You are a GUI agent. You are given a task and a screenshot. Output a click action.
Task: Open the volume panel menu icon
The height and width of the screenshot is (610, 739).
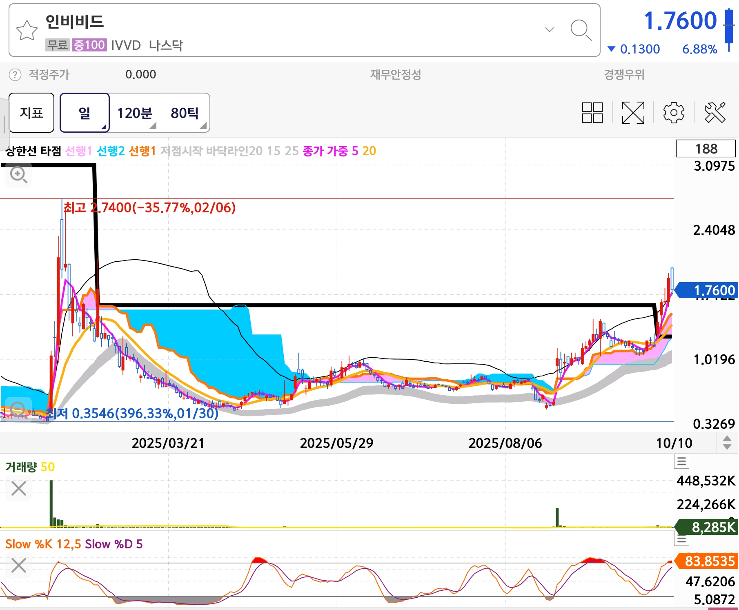point(681,462)
